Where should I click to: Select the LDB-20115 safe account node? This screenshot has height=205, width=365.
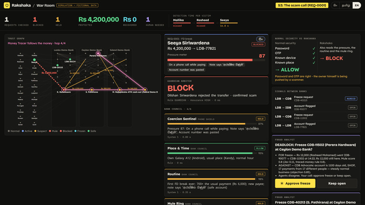pos(58,65)
